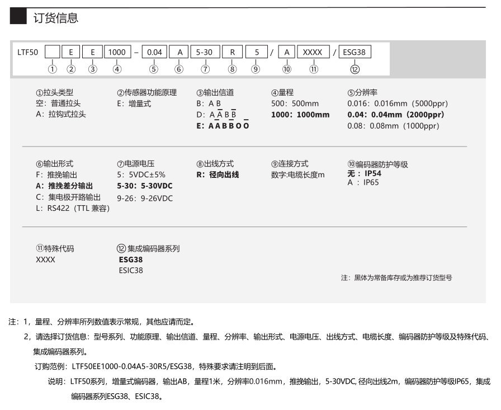
Task: Click circled number ⑦ below the 5-30 box
Action: [x=205, y=69]
